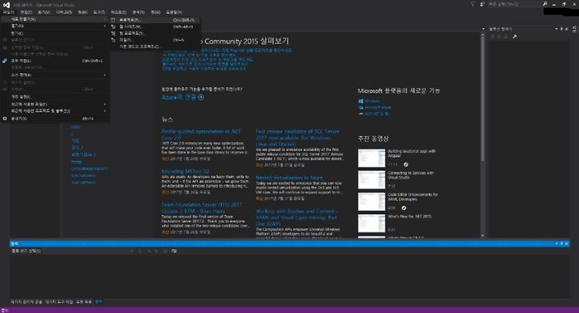Open the Solution Explorer window position dropdown
579x313 pixels.
(x=556, y=29)
